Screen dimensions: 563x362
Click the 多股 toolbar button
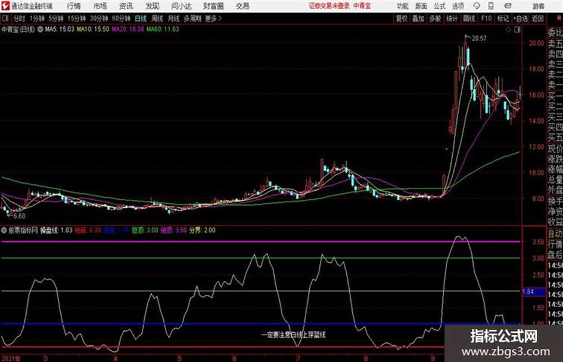(435, 18)
